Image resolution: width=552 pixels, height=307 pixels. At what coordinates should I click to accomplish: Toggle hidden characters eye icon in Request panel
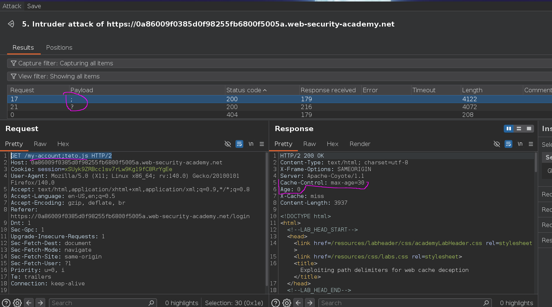(x=228, y=144)
